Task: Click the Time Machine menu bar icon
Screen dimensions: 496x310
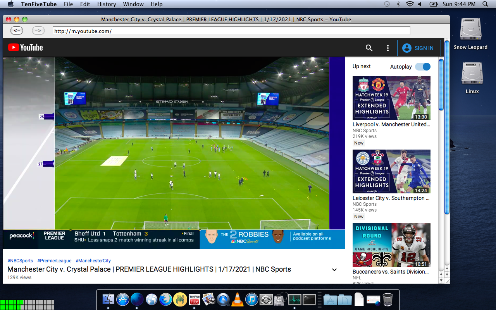Action: click(387, 4)
